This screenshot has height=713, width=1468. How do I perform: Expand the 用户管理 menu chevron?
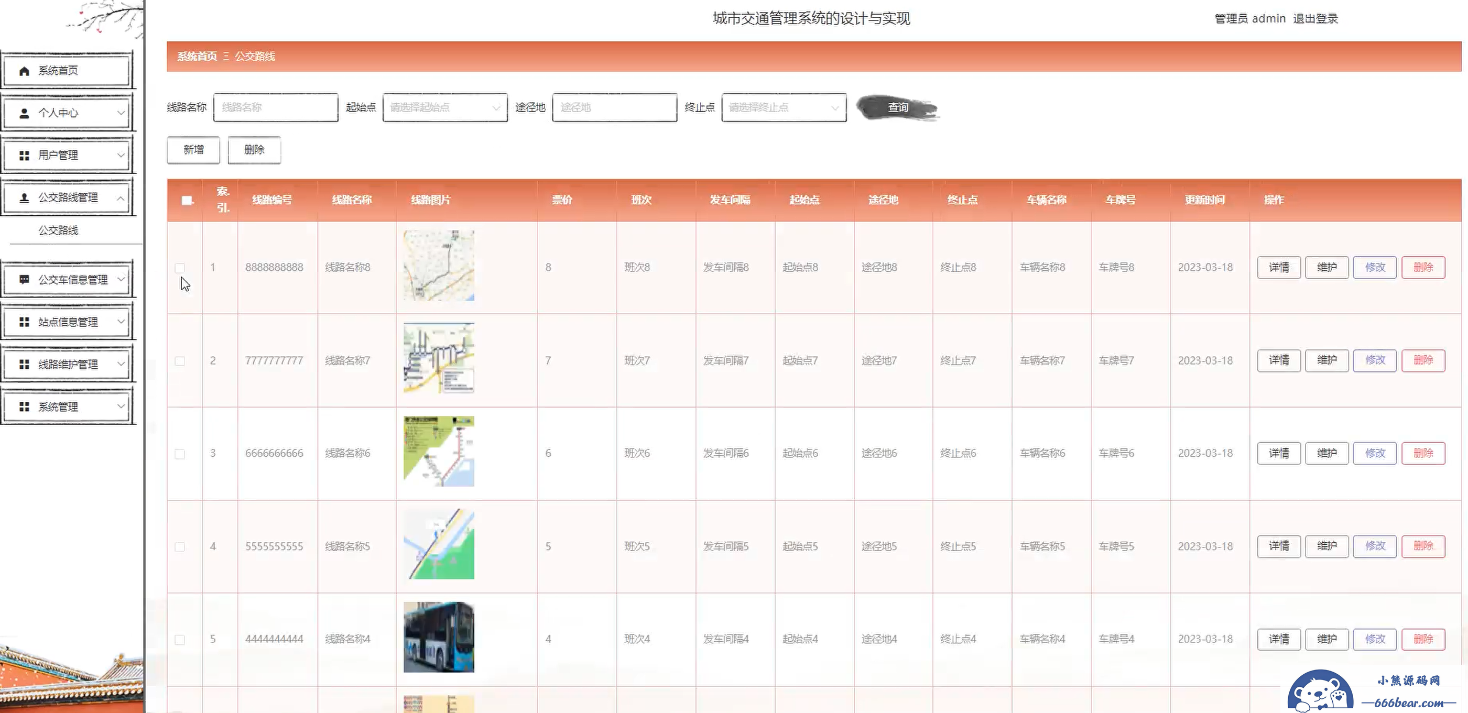121,155
